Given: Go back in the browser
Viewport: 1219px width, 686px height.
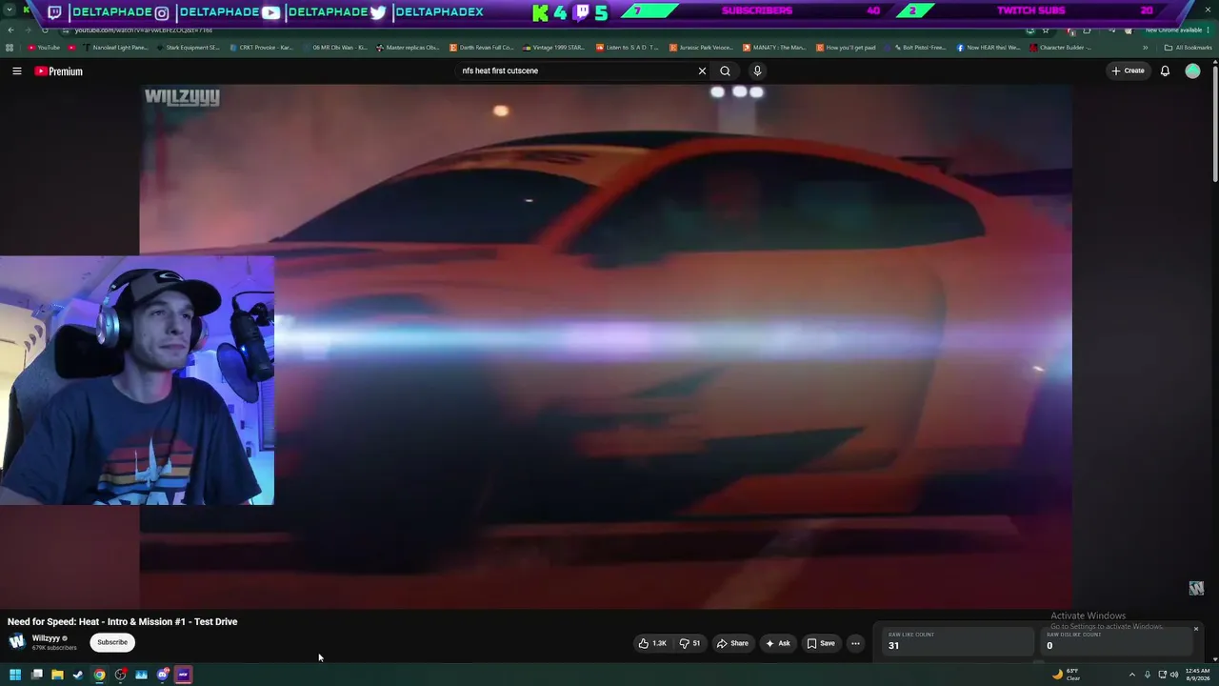Looking at the screenshot, I should [10, 30].
